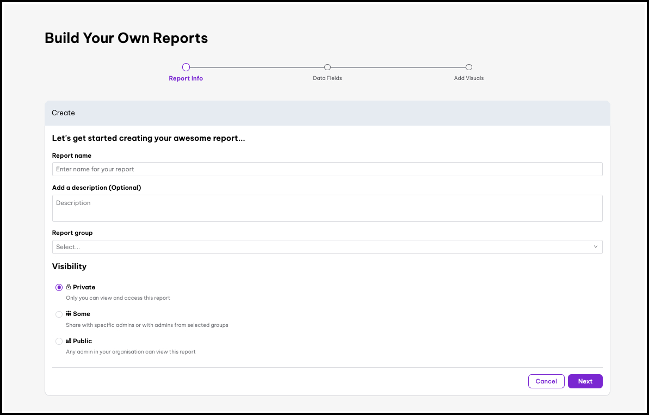
Task: Click the Data Fields step circle
Action: click(327, 67)
